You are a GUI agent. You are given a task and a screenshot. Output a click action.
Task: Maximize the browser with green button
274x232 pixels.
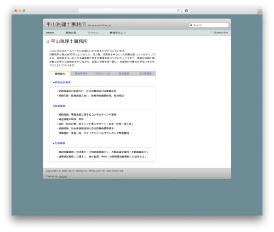pyautogui.click(x=24, y=10)
